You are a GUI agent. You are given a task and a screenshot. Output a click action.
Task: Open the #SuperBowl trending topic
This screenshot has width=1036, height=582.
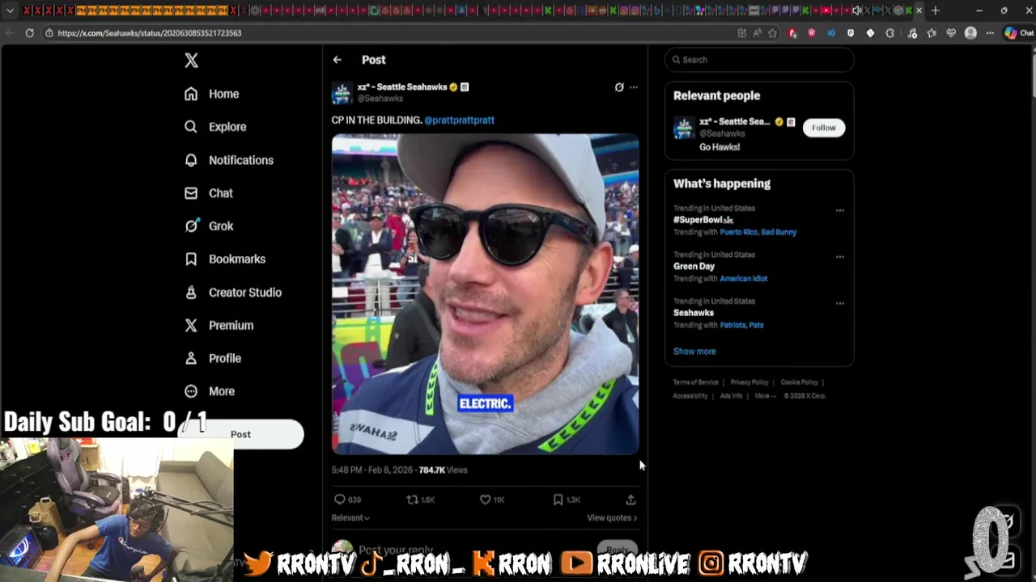click(703, 220)
